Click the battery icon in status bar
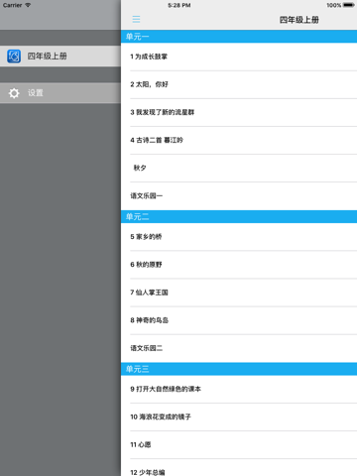The image size is (357, 476). coord(348,5)
